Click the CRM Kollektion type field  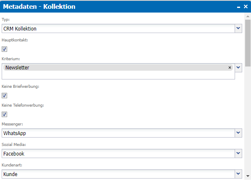pos(118,28)
